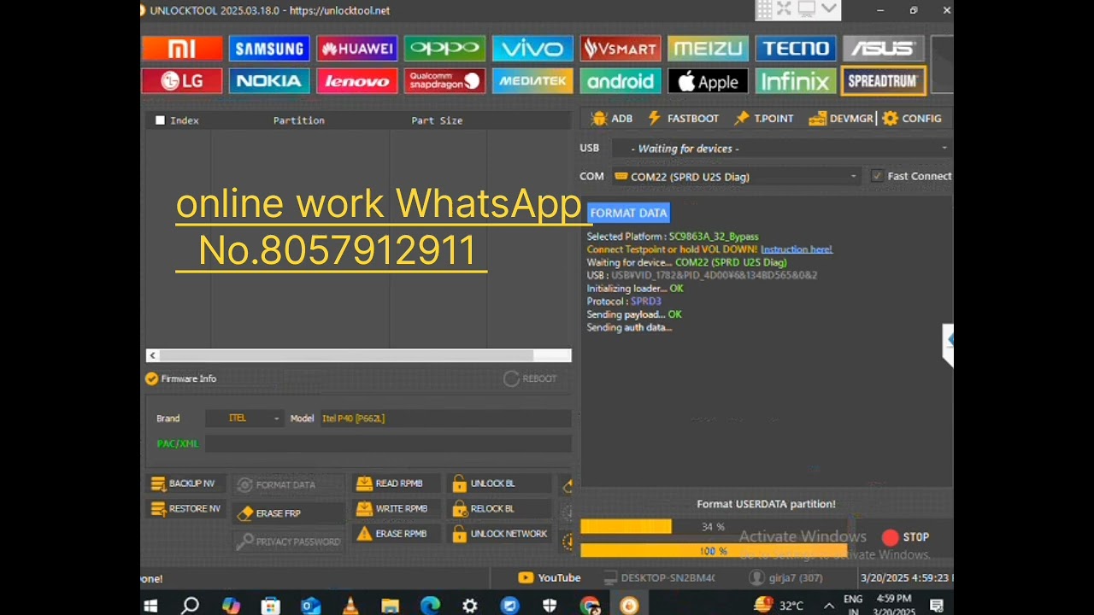This screenshot has width=1094, height=615.
Task: Click RESTORE NV button
Action: pos(185,509)
